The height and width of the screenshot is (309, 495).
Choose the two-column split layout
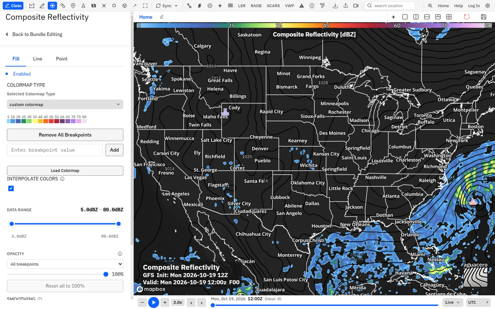click(416, 17)
